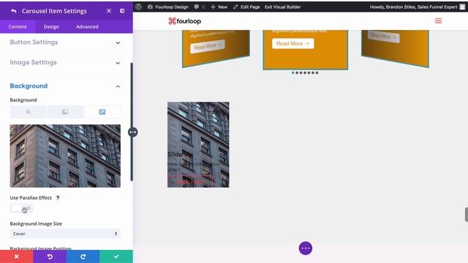Expand the Image Settings section
Screen dimensions: 468x263
click(x=65, y=62)
